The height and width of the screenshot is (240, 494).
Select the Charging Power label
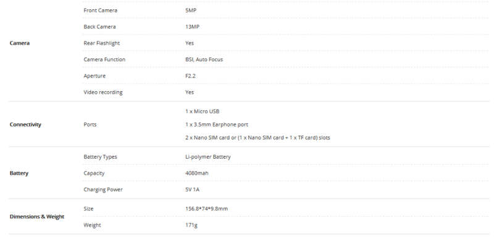click(x=103, y=190)
